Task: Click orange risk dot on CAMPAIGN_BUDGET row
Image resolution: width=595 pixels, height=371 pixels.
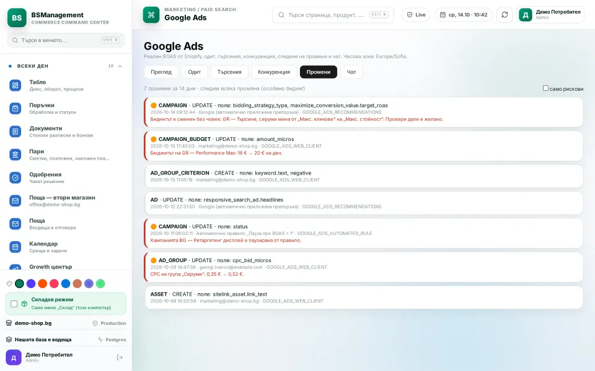Action: click(x=153, y=139)
